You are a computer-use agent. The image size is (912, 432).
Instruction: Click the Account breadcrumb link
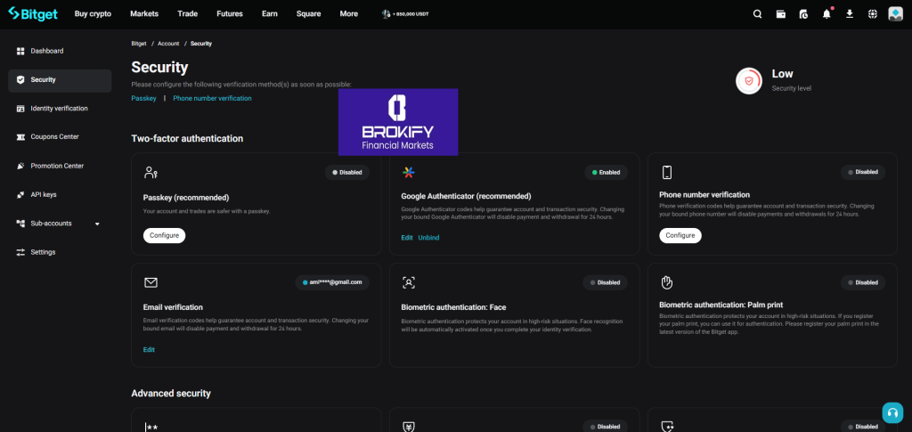168,43
